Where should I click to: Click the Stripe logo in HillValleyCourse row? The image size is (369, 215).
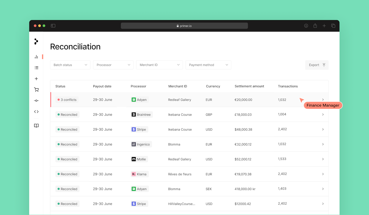coord(134,204)
